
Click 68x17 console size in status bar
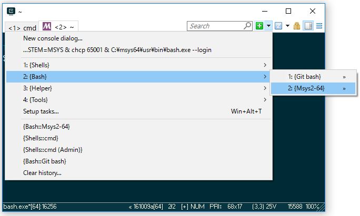[235, 207]
